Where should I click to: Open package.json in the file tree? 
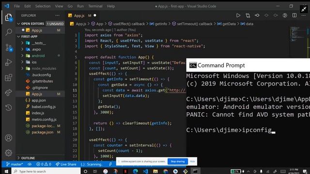pos(40,132)
